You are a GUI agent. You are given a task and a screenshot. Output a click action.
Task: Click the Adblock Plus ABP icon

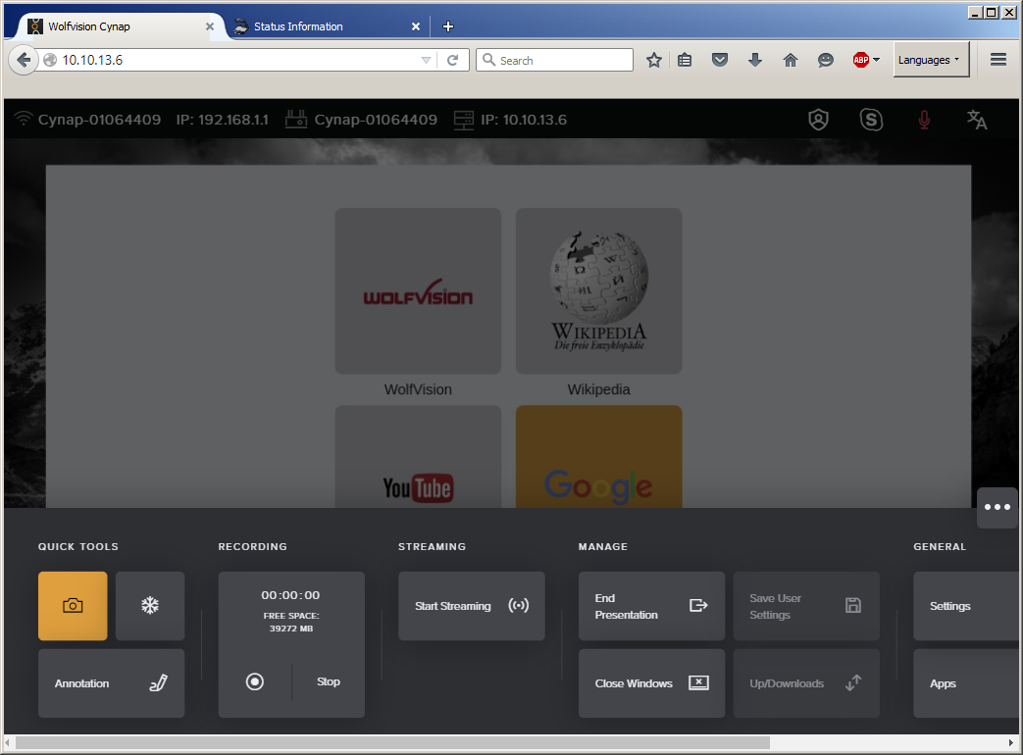pos(860,60)
